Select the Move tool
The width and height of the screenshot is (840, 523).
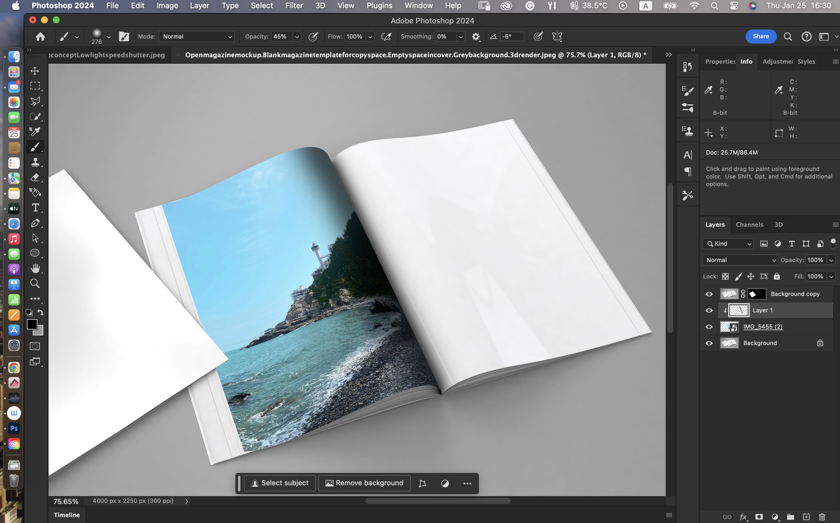pyautogui.click(x=35, y=71)
